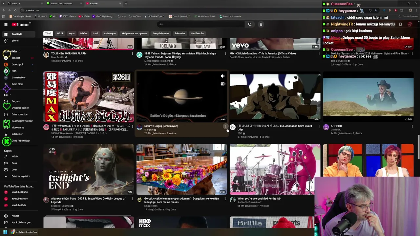The height and width of the screenshot is (236, 420).
Task: Open options menu for LOL Animation Udyr video
Action: (x=319, y=126)
